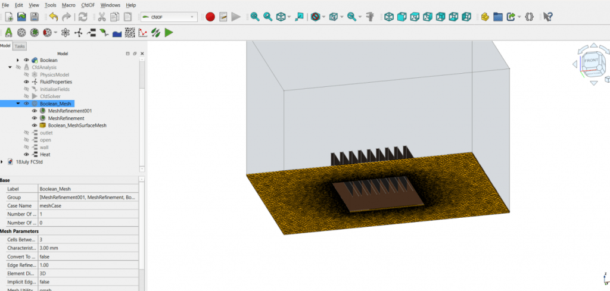Expand the 18July FCStd document node
This screenshot has height=291, width=610.
pos(2,162)
